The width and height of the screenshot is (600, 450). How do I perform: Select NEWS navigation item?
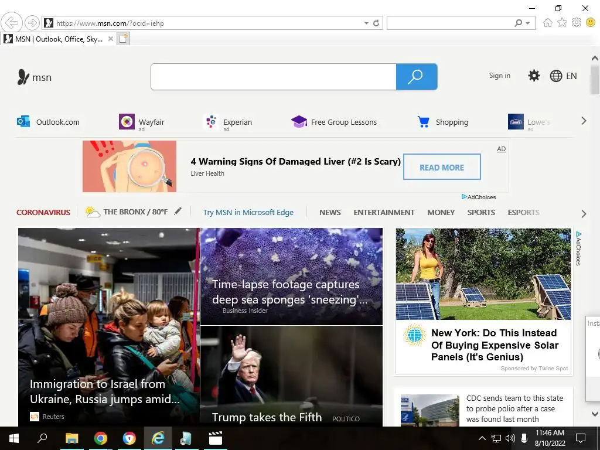(x=330, y=212)
